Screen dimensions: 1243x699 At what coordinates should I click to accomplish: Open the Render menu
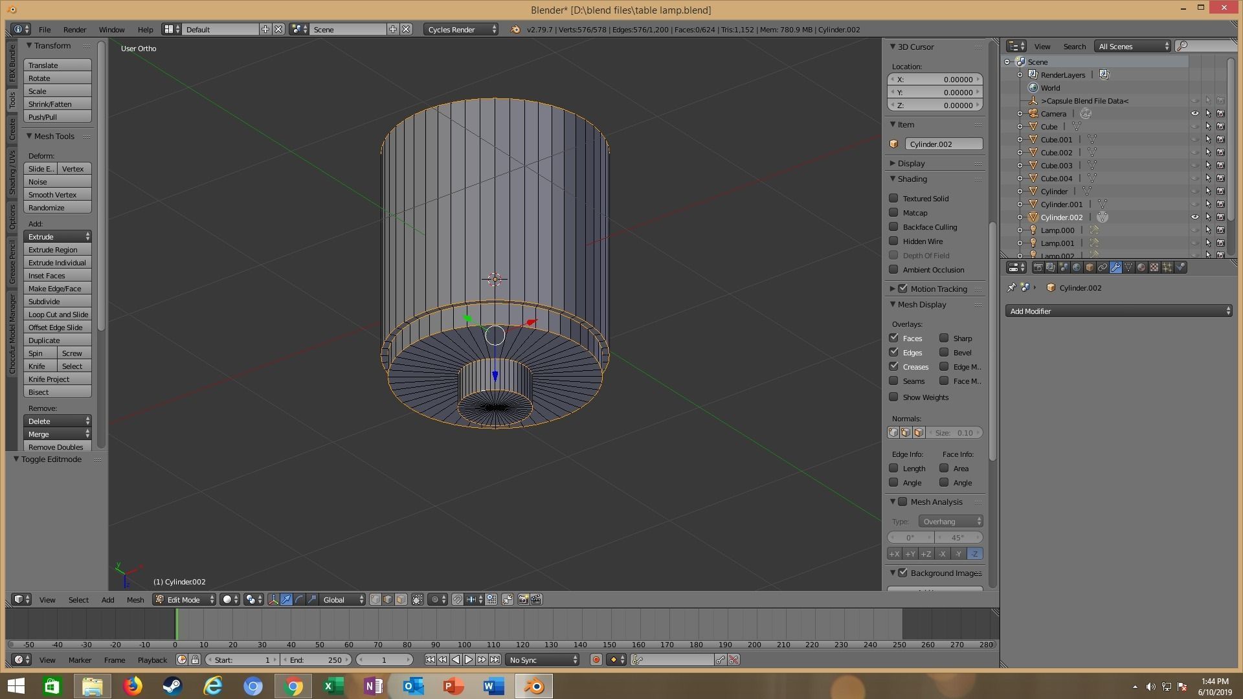click(x=74, y=29)
